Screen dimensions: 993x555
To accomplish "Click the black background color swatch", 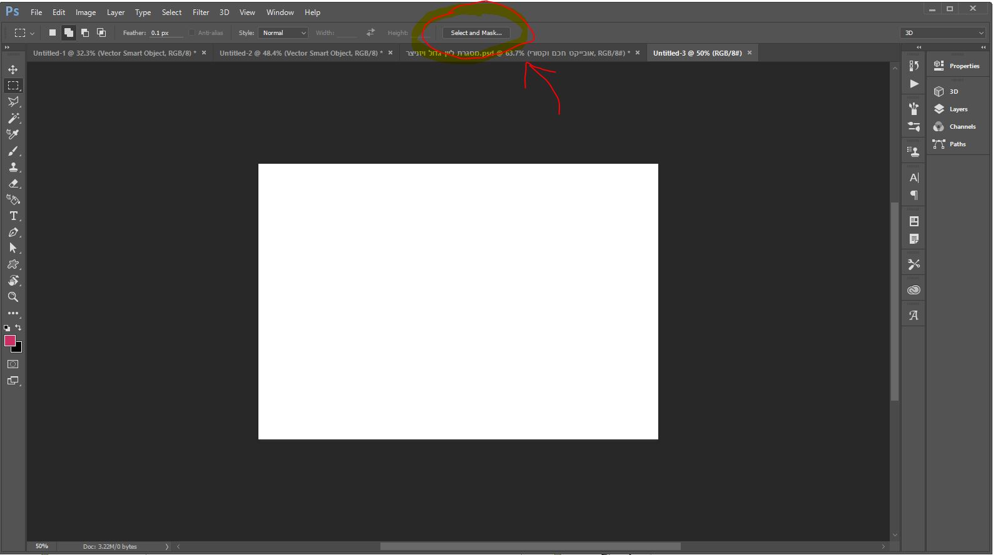I will pyautogui.click(x=18, y=348).
